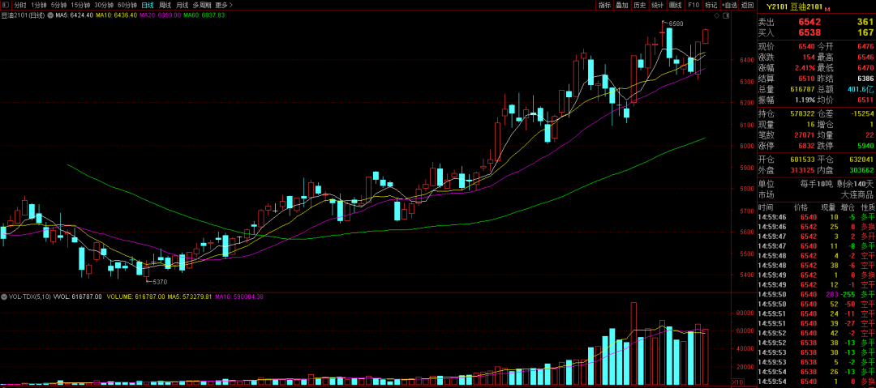Select the 1分钟 period tab

point(39,5)
